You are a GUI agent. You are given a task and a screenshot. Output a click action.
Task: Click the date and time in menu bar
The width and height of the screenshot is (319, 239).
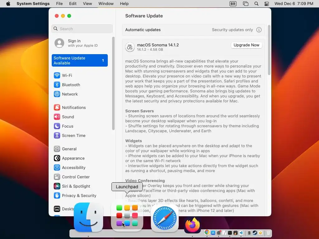tap(294, 4)
